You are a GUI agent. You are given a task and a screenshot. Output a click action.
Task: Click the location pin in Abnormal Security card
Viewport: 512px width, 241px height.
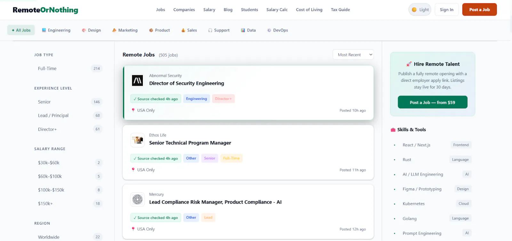point(133,110)
